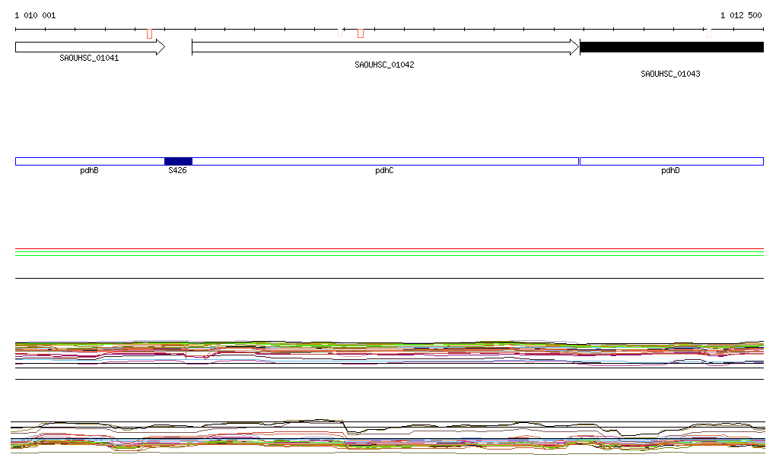Click the long SAOUHSC_01042 gene arrow
The height and width of the screenshot is (464, 779).
pos(384,47)
